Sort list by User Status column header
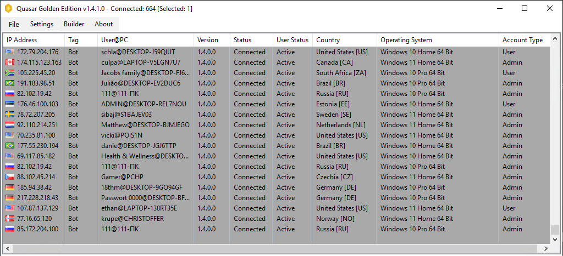 292,40
